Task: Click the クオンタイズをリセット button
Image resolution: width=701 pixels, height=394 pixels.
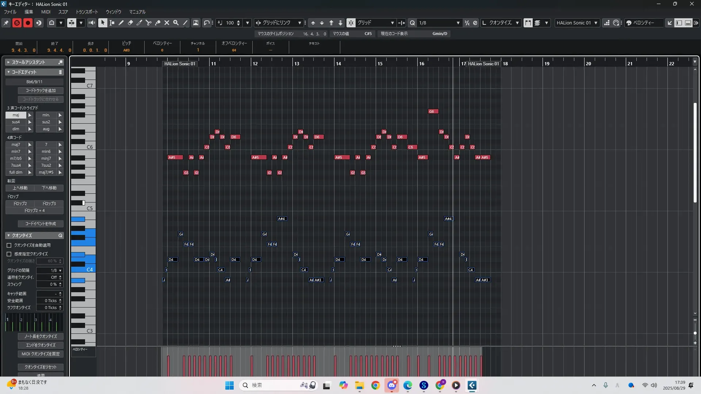Action: 41,367
